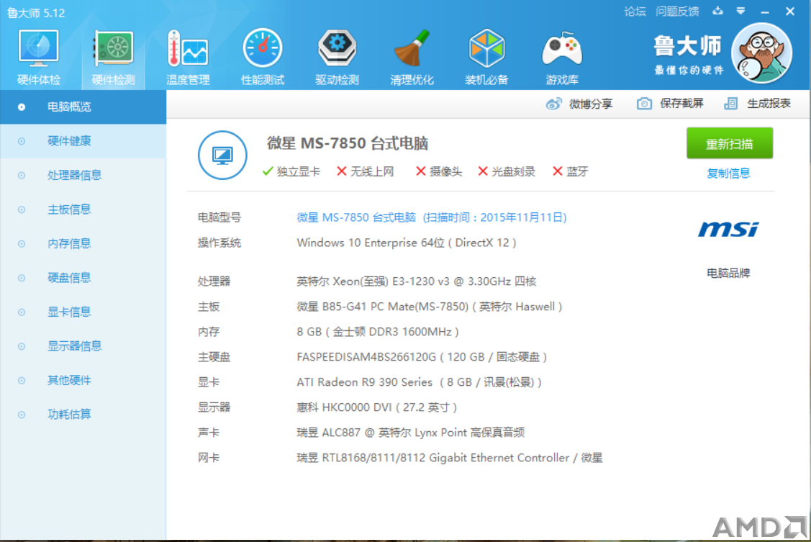The image size is (811, 542).
Task: Click the AMD logo at bottom right
Action: tap(761, 526)
